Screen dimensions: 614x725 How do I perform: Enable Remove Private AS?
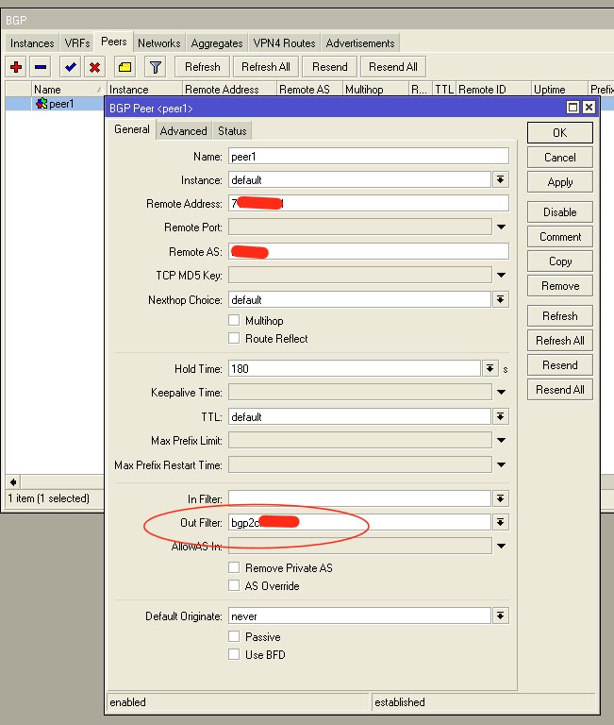click(234, 567)
